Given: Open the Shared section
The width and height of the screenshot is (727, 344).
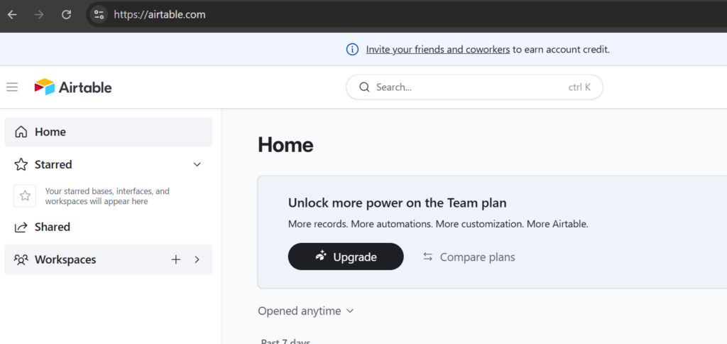Looking at the screenshot, I should tap(52, 227).
